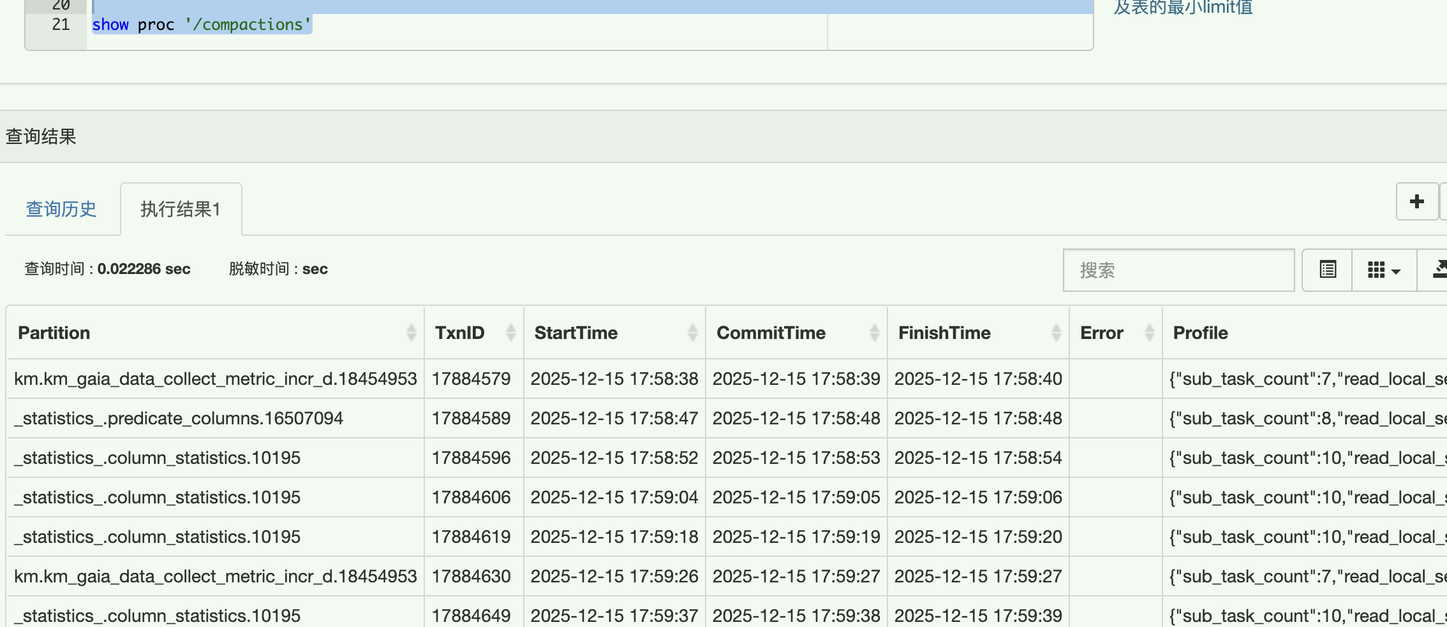Click the show proc '/compactions' code line
Viewport: 1447px width, 627px height.
pyautogui.click(x=202, y=25)
